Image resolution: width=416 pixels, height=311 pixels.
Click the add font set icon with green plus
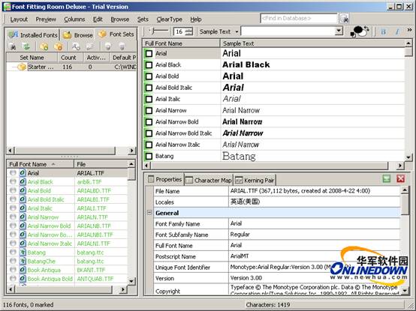tap(44, 46)
